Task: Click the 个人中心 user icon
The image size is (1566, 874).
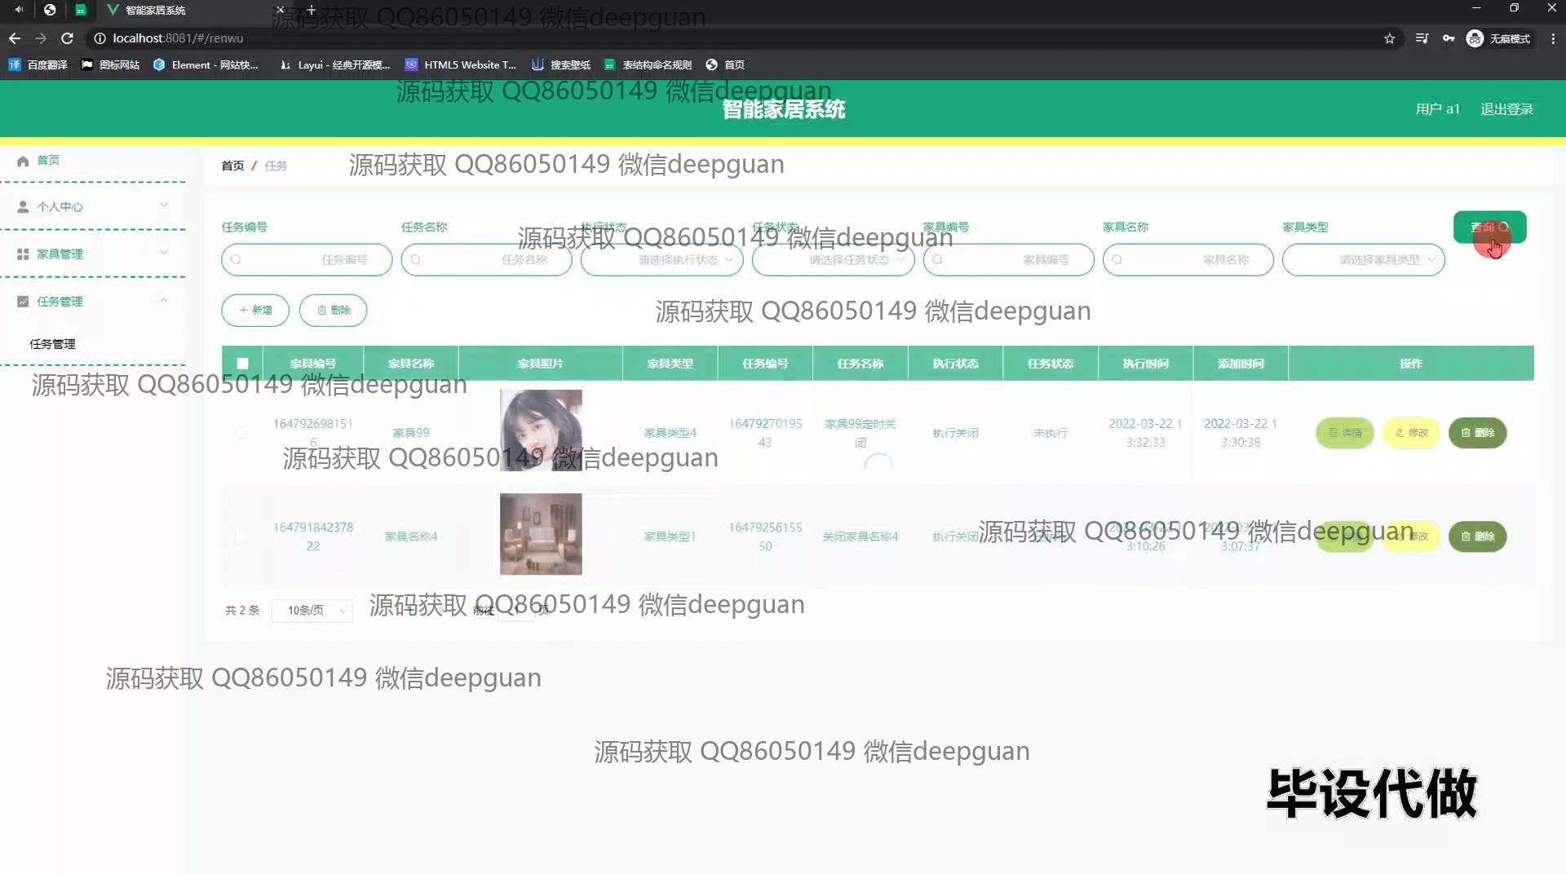Action: (x=23, y=207)
